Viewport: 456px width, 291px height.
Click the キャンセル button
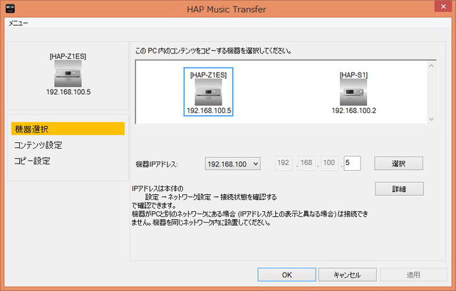point(348,275)
